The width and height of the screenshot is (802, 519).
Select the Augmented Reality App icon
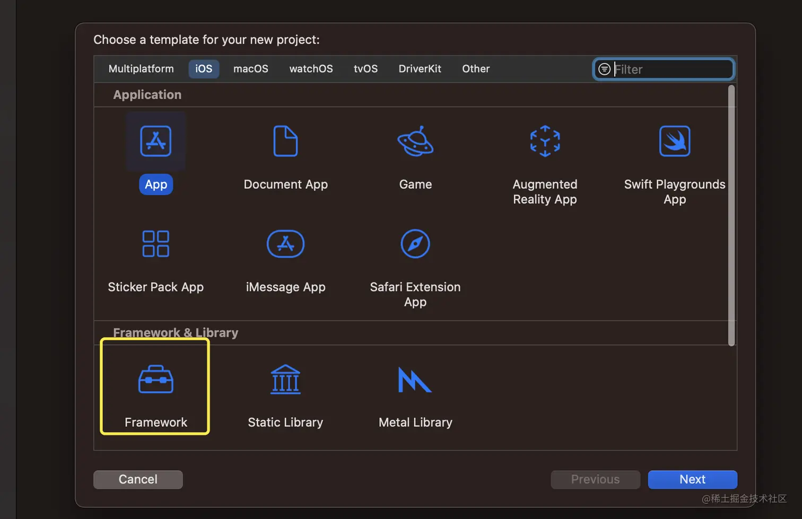pyautogui.click(x=545, y=141)
